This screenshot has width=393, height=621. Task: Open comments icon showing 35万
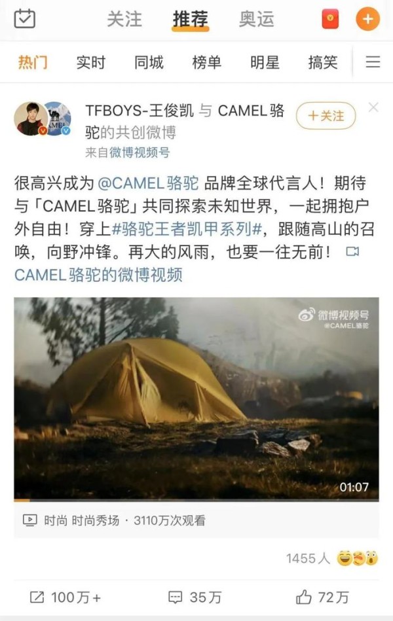(x=195, y=597)
